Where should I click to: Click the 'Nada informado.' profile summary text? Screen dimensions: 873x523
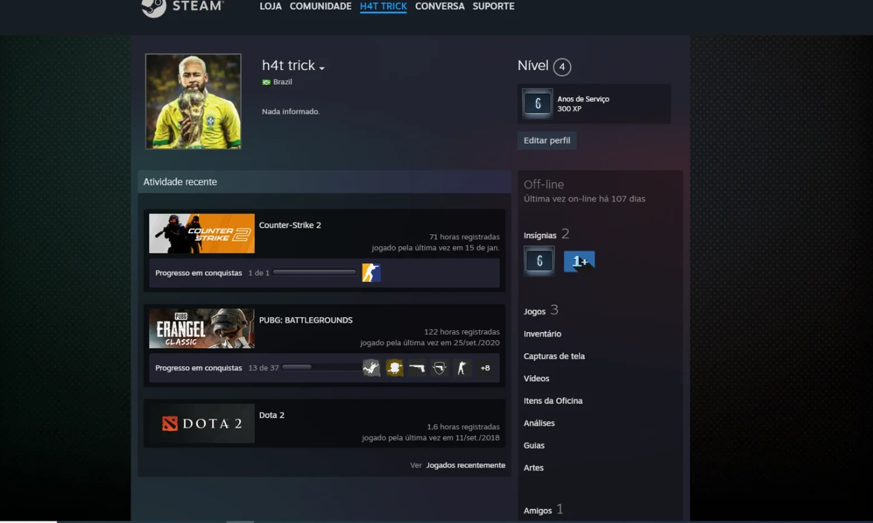click(x=290, y=111)
